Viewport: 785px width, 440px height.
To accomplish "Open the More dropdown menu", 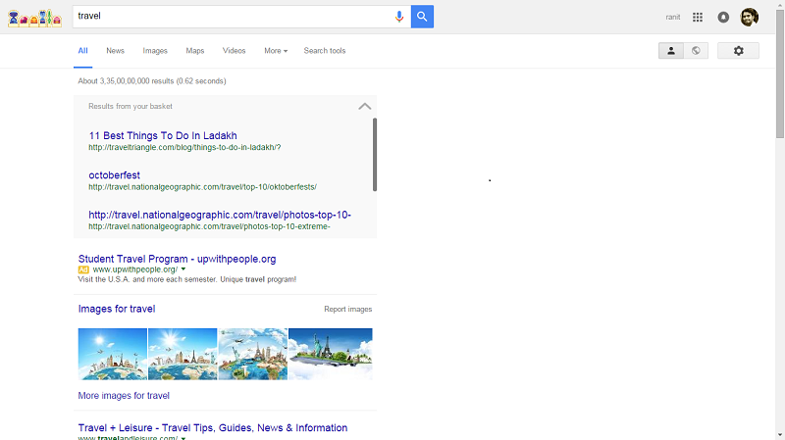I will tap(276, 51).
